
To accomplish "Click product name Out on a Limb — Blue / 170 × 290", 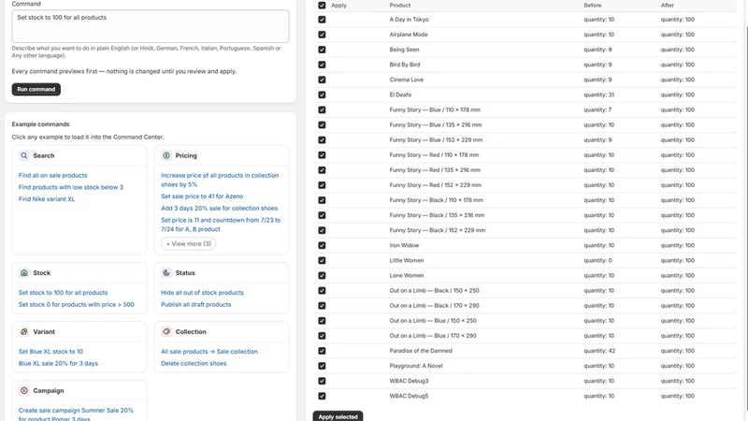I will tap(433, 336).
